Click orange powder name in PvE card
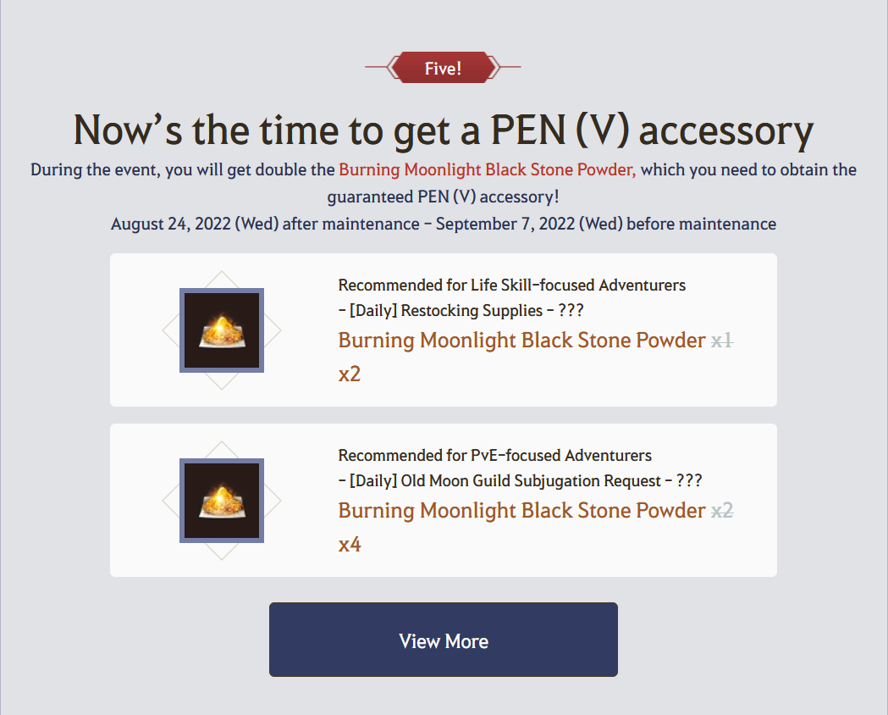Viewport: 888px width, 715px height. pyautogui.click(x=521, y=511)
